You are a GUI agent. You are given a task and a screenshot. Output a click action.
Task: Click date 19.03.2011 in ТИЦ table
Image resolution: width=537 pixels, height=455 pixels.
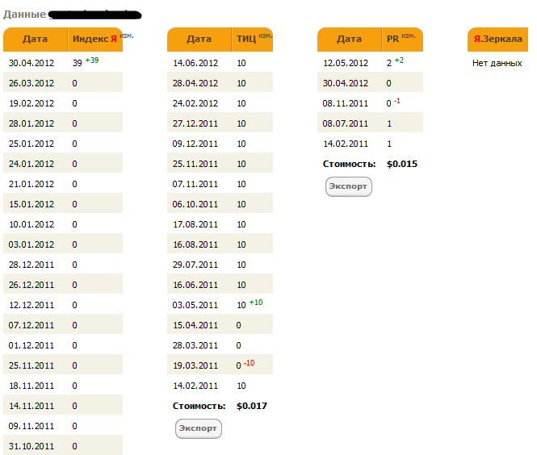coord(195,366)
